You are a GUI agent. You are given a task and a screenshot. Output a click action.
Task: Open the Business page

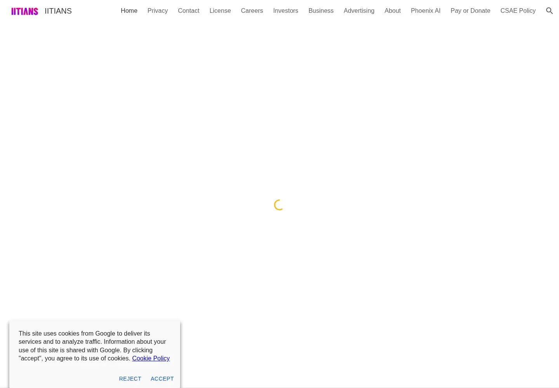321,11
